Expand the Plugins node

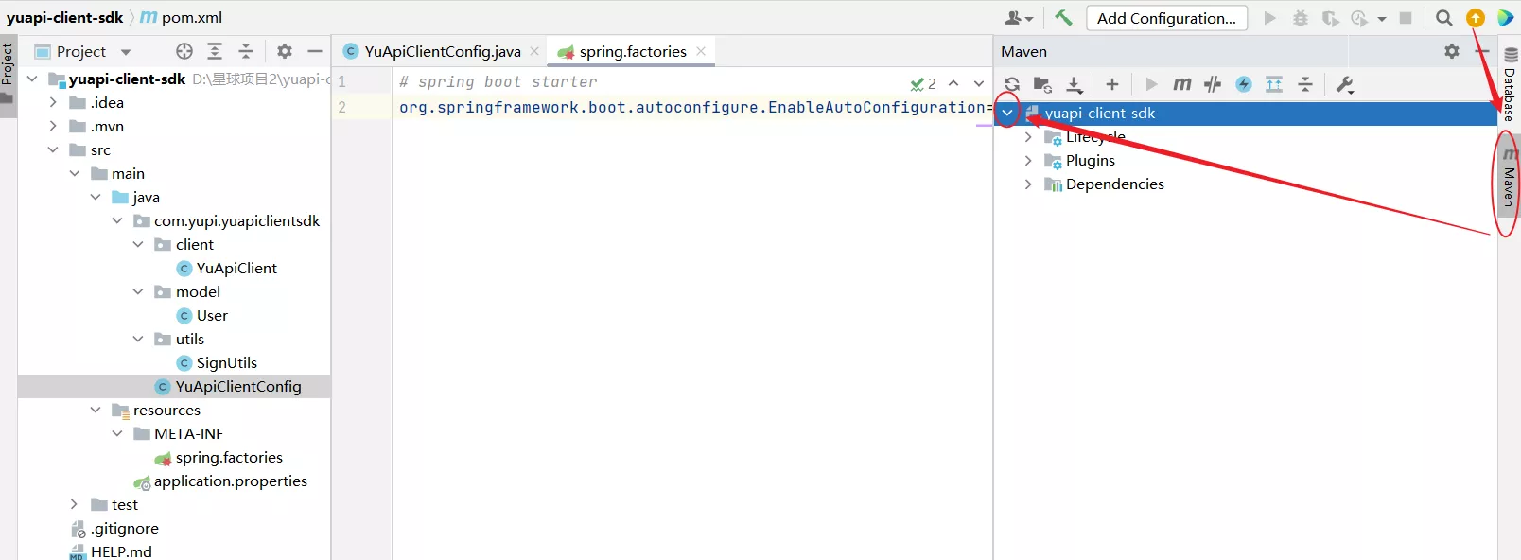(x=1028, y=161)
